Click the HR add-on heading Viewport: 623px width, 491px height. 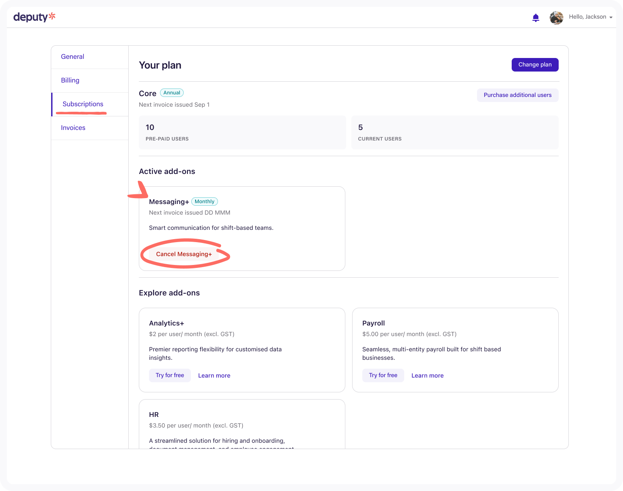point(154,415)
